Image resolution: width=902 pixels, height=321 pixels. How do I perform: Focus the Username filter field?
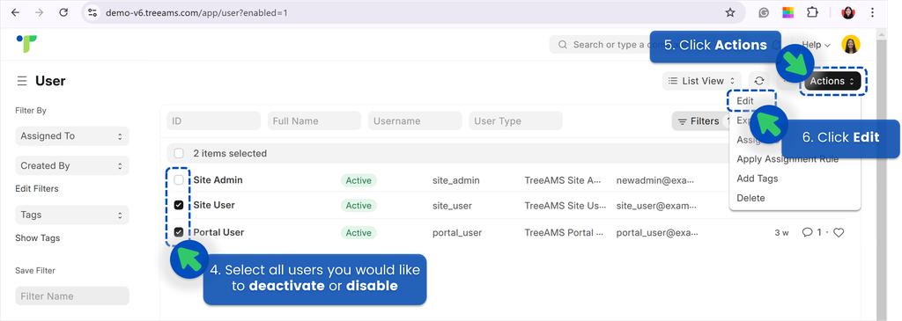[415, 121]
